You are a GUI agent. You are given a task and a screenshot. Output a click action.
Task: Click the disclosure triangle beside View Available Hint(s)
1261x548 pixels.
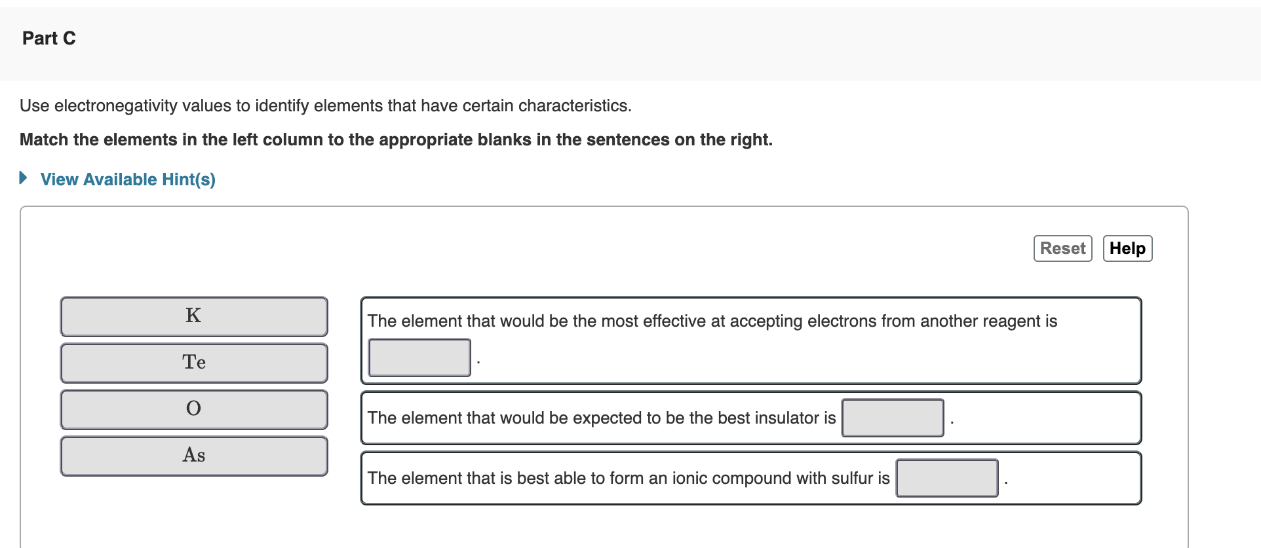pos(22,177)
